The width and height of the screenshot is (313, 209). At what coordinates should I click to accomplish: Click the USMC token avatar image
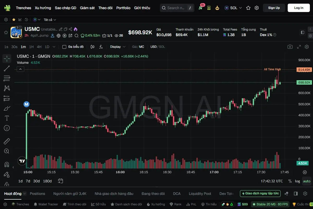pyautogui.click(x=16, y=32)
